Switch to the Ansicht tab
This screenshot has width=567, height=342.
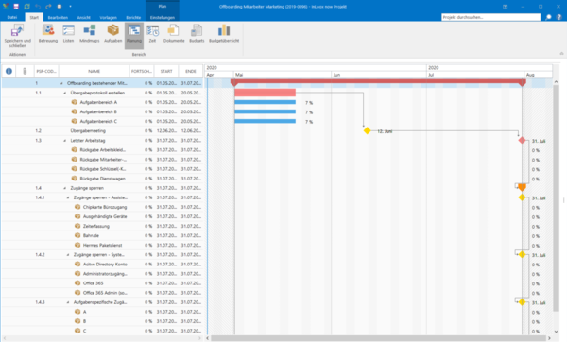click(83, 17)
